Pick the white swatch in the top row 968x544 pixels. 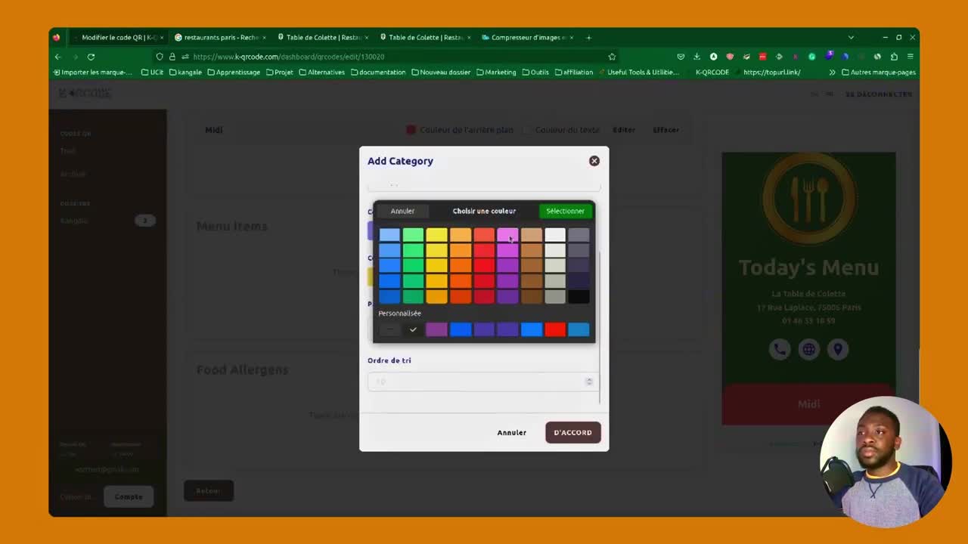point(555,236)
